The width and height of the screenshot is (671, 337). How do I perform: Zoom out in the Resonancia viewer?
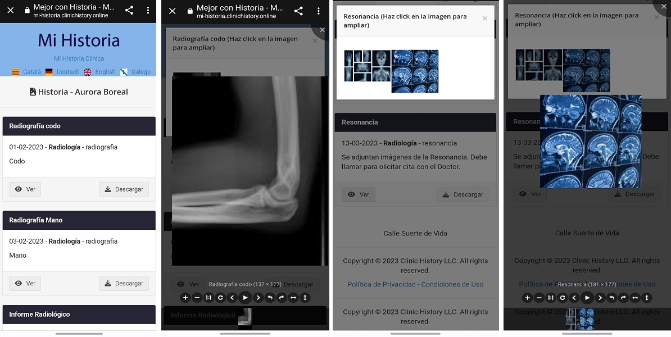539,298
